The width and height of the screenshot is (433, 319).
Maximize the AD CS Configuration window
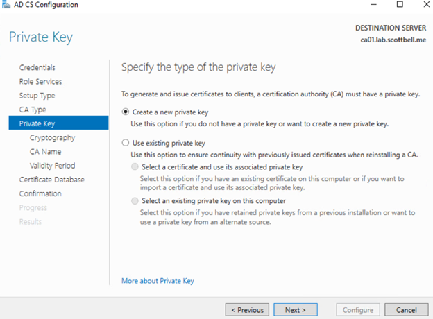(399, 5)
